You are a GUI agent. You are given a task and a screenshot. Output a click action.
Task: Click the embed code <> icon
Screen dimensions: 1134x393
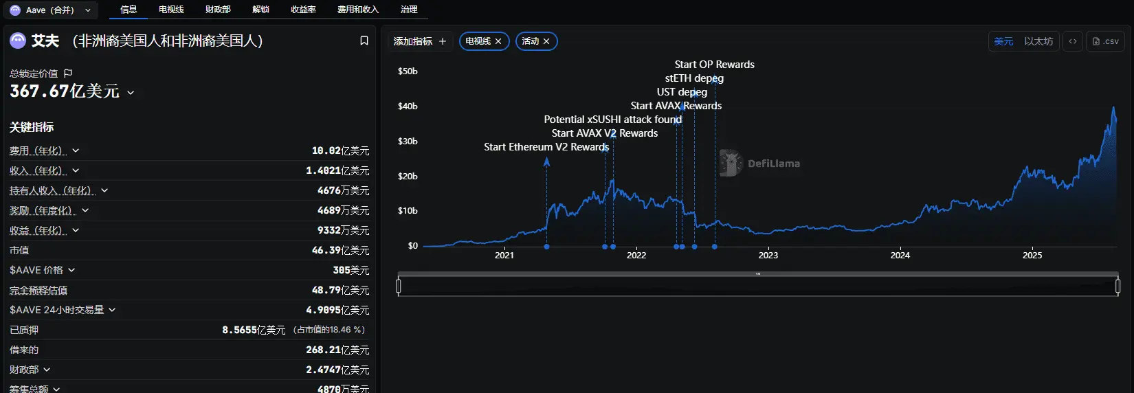pyautogui.click(x=1073, y=41)
